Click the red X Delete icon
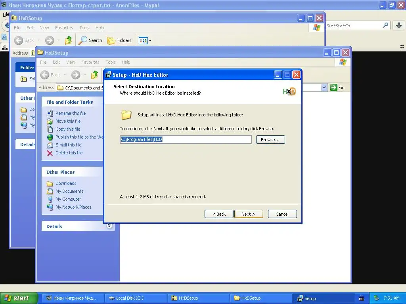This screenshot has width=406, height=304. (x=50, y=153)
